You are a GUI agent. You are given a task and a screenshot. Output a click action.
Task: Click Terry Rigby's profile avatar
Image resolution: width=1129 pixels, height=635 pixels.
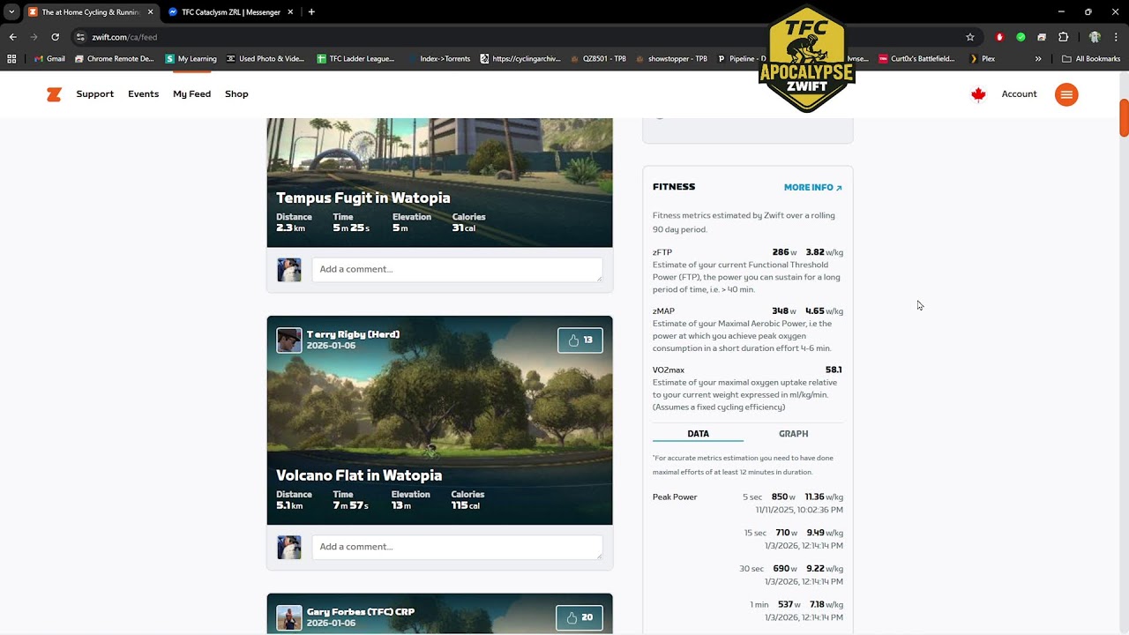click(289, 340)
